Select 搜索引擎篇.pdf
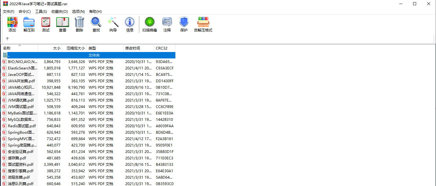This screenshot has width=436, height=186. tap(21, 171)
